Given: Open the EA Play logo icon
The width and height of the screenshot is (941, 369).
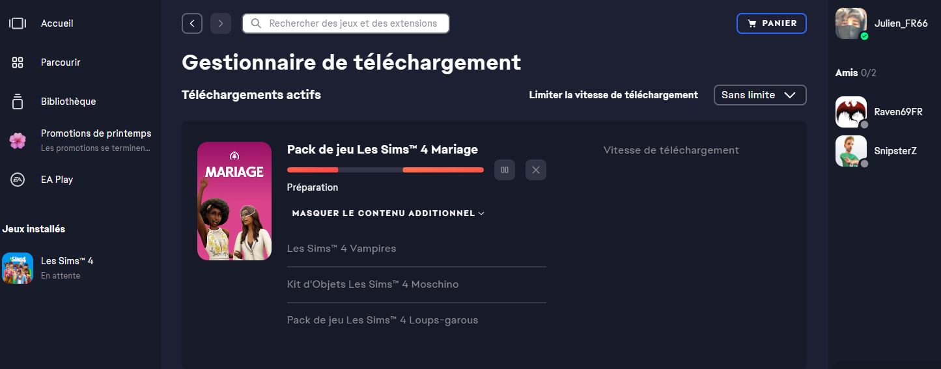Looking at the screenshot, I should 18,180.
